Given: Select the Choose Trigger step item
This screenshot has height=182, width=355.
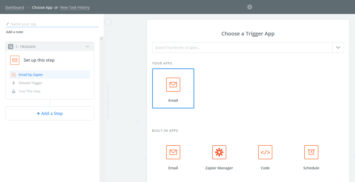Looking at the screenshot, I should pyautogui.click(x=50, y=83).
